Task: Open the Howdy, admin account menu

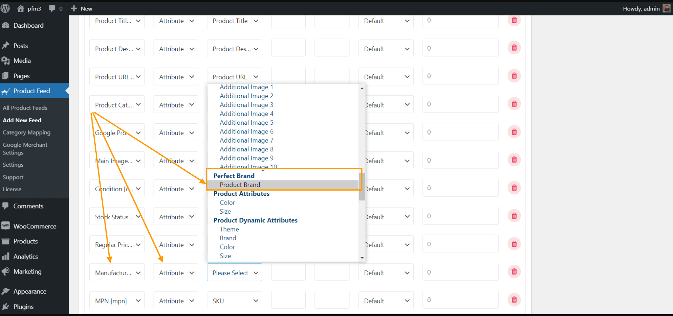Action: pos(646,8)
